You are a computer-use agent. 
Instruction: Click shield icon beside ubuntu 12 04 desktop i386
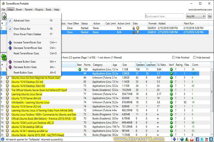7,127
